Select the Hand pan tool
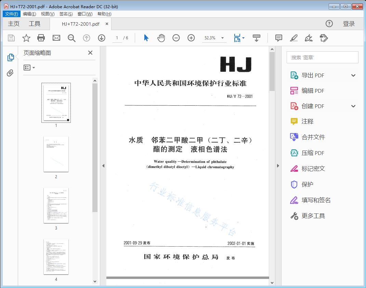Image resolution: width=366 pixels, height=288 pixels. [x=161, y=38]
